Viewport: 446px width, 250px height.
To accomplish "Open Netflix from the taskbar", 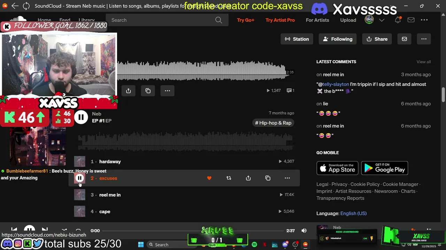I will click(264, 245).
